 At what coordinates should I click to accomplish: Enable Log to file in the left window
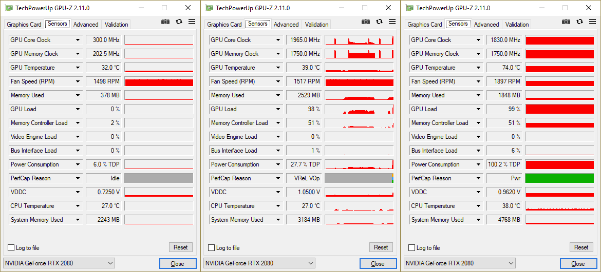(x=11, y=248)
